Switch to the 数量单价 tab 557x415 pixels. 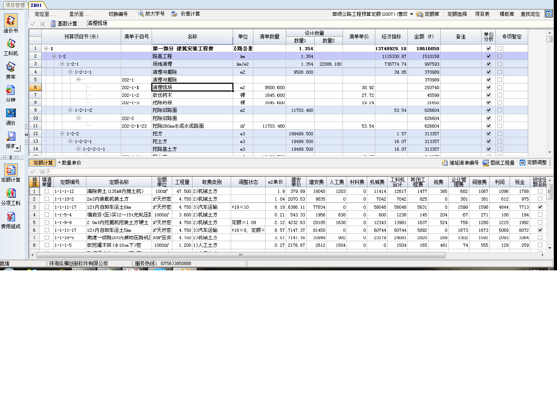71,163
